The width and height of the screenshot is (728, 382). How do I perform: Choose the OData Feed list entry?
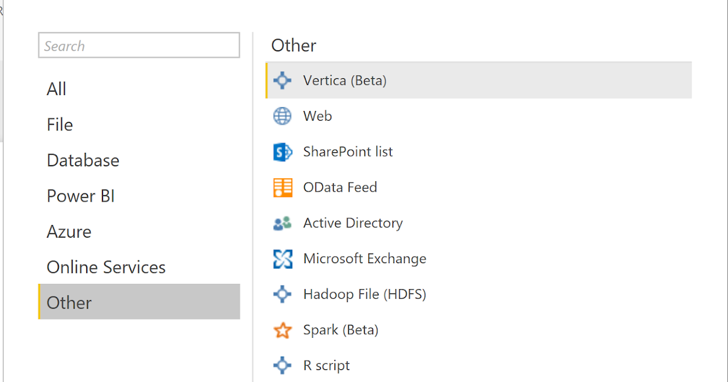(425, 187)
